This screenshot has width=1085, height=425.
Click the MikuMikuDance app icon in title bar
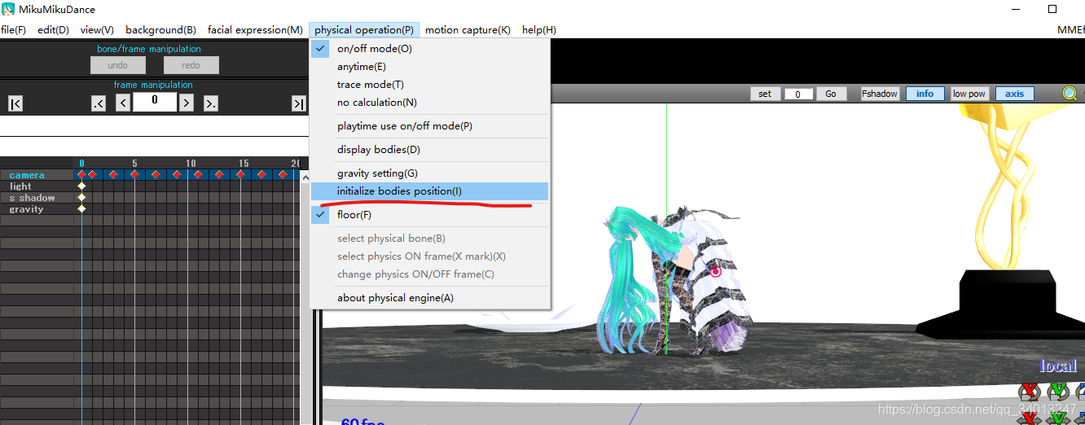(x=8, y=9)
